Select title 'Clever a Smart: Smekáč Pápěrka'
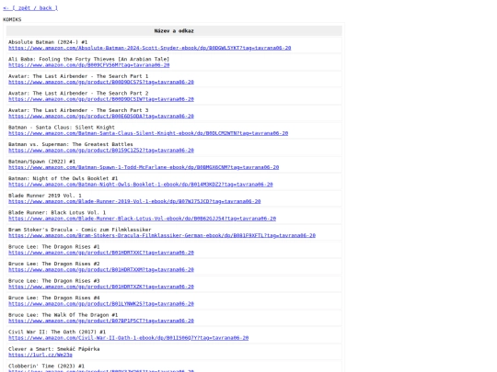 tap(54, 350)
